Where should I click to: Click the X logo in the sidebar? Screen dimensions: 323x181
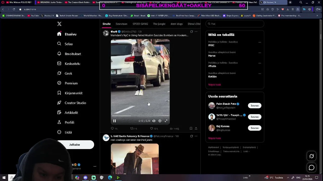59,24
